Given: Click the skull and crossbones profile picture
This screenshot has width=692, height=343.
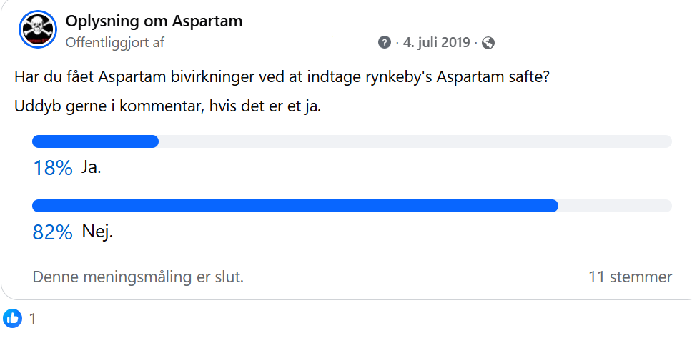Looking at the screenshot, I should (x=38, y=30).
